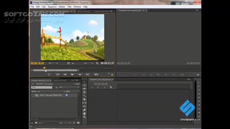Open the Clip menu
The height and width of the screenshot is (129, 230).
44,7
